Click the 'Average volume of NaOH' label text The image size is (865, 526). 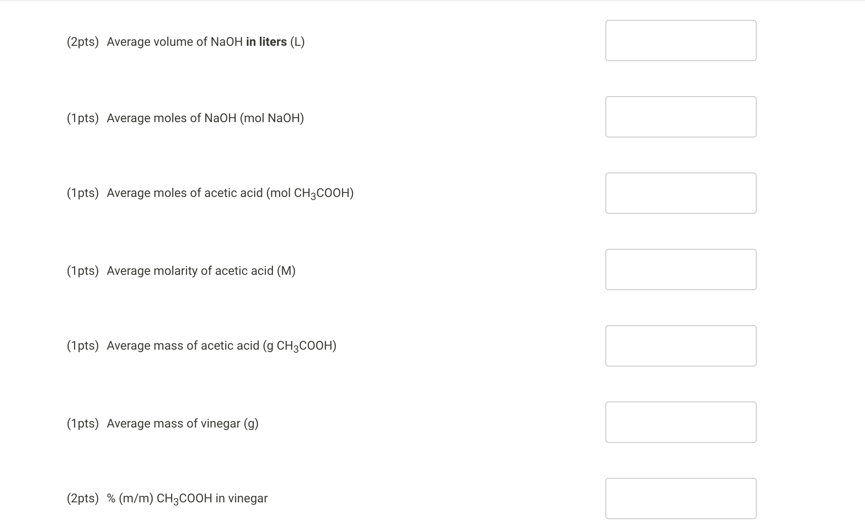pyautogui.click(x=175, y=42)
